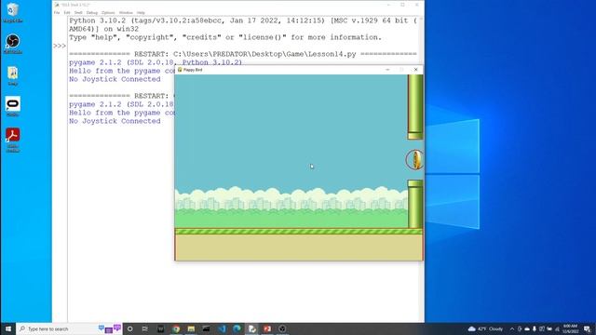
Task: Launch OBS Studio from the desktop shortcut
Action: point(12,44)
